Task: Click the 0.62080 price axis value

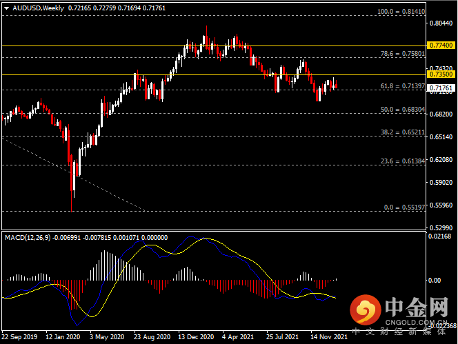Action: [x=441, y=160]
